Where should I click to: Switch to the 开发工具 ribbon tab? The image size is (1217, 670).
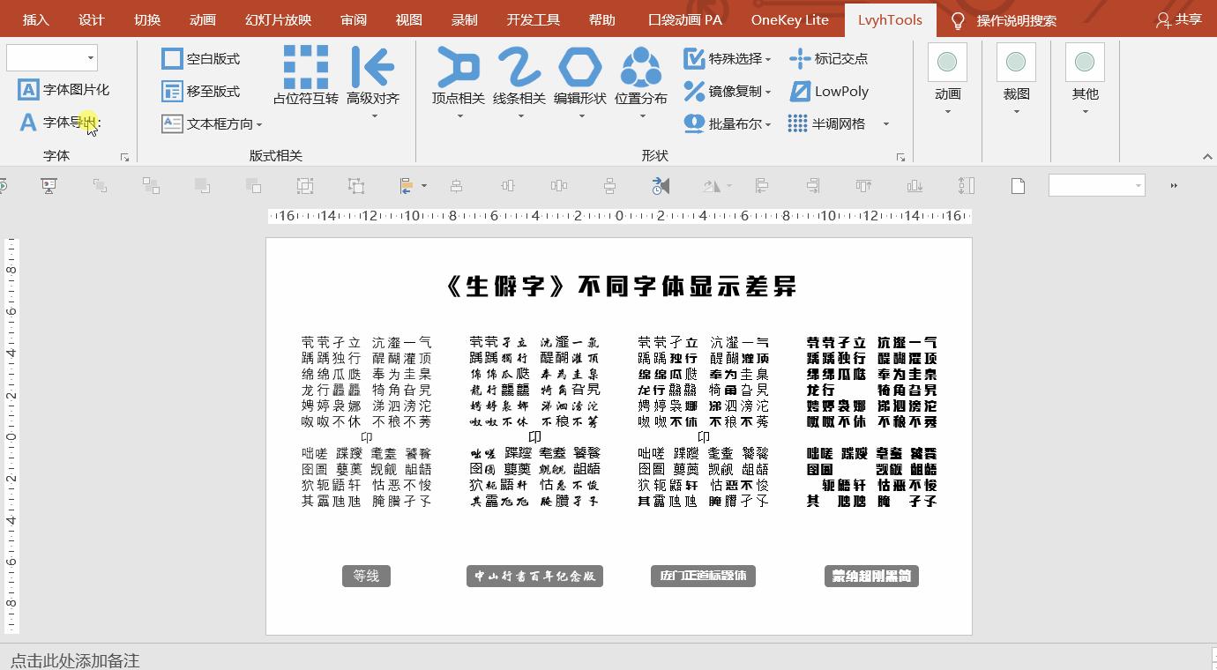click(533, 19)
